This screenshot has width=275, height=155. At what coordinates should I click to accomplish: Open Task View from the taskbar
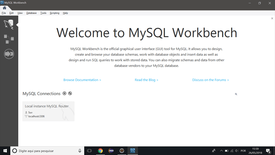pyautogui.click(x=89, y=151)
